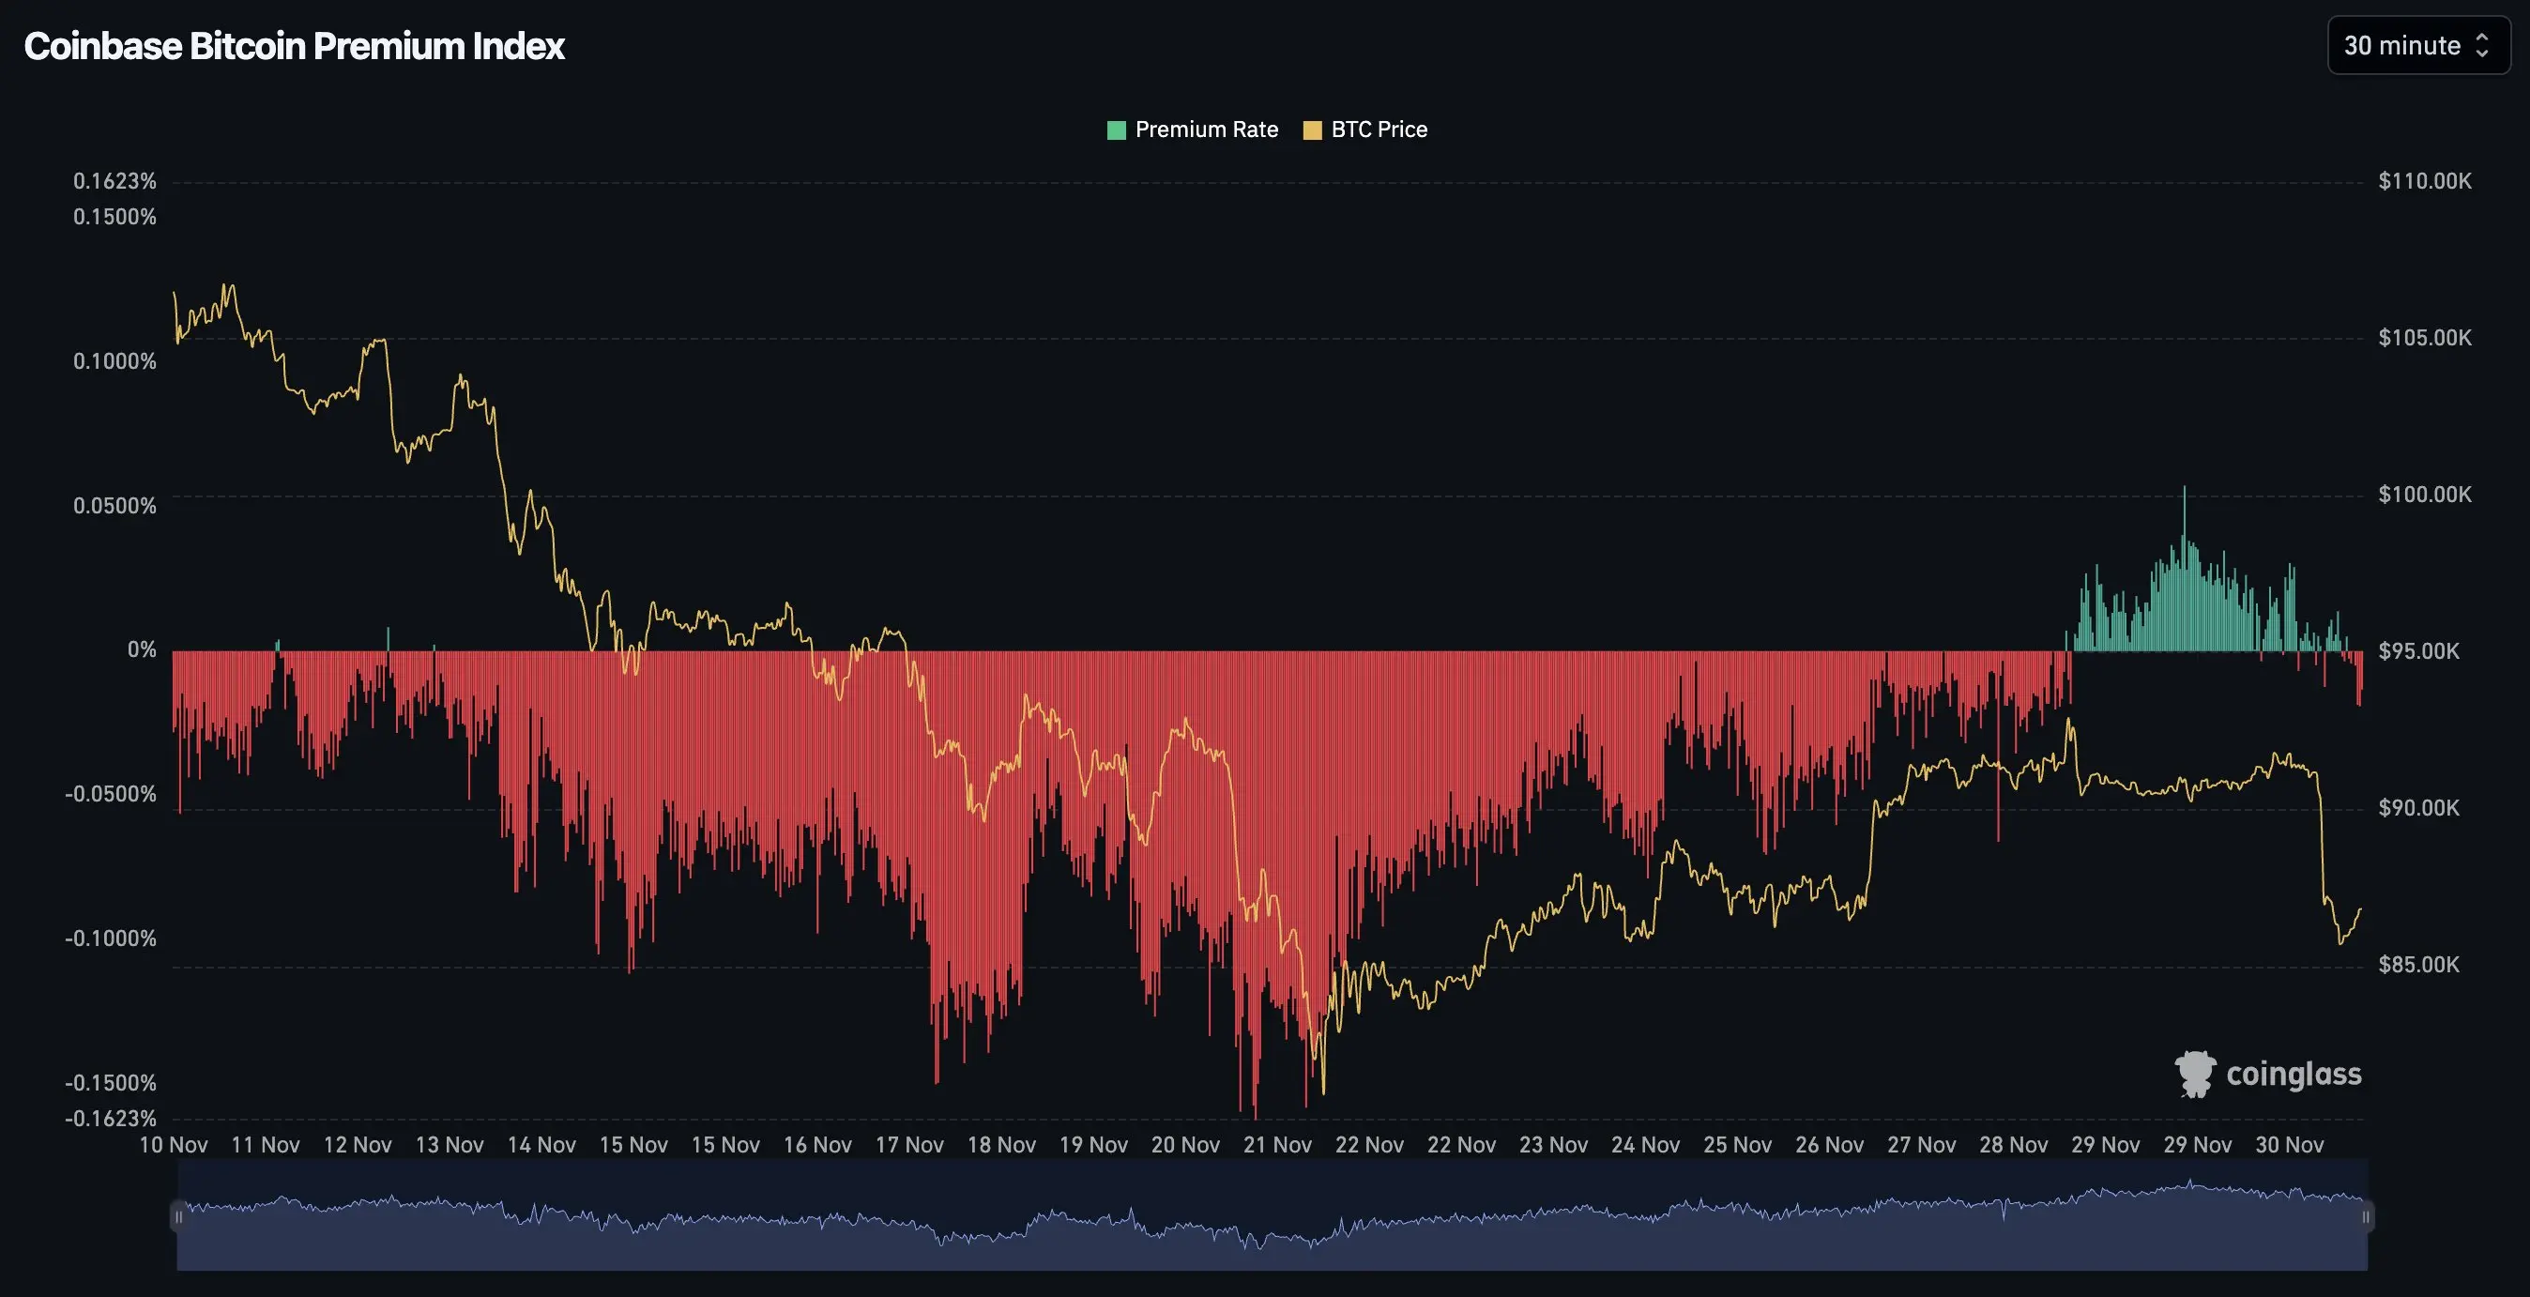Image resolution: width=2530 pixels, height=1297 pixels.
Task: Click the coinglass watermark text
Action: click(x=2294, y=1074)
